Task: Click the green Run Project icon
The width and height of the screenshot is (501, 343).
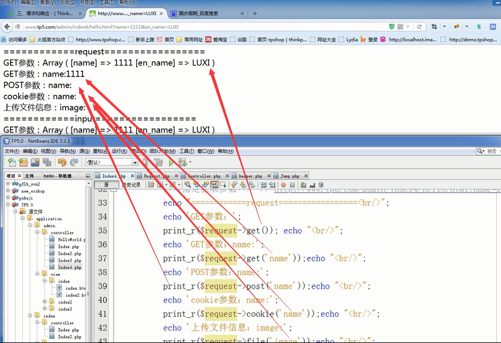Action: tap(171, 162)
